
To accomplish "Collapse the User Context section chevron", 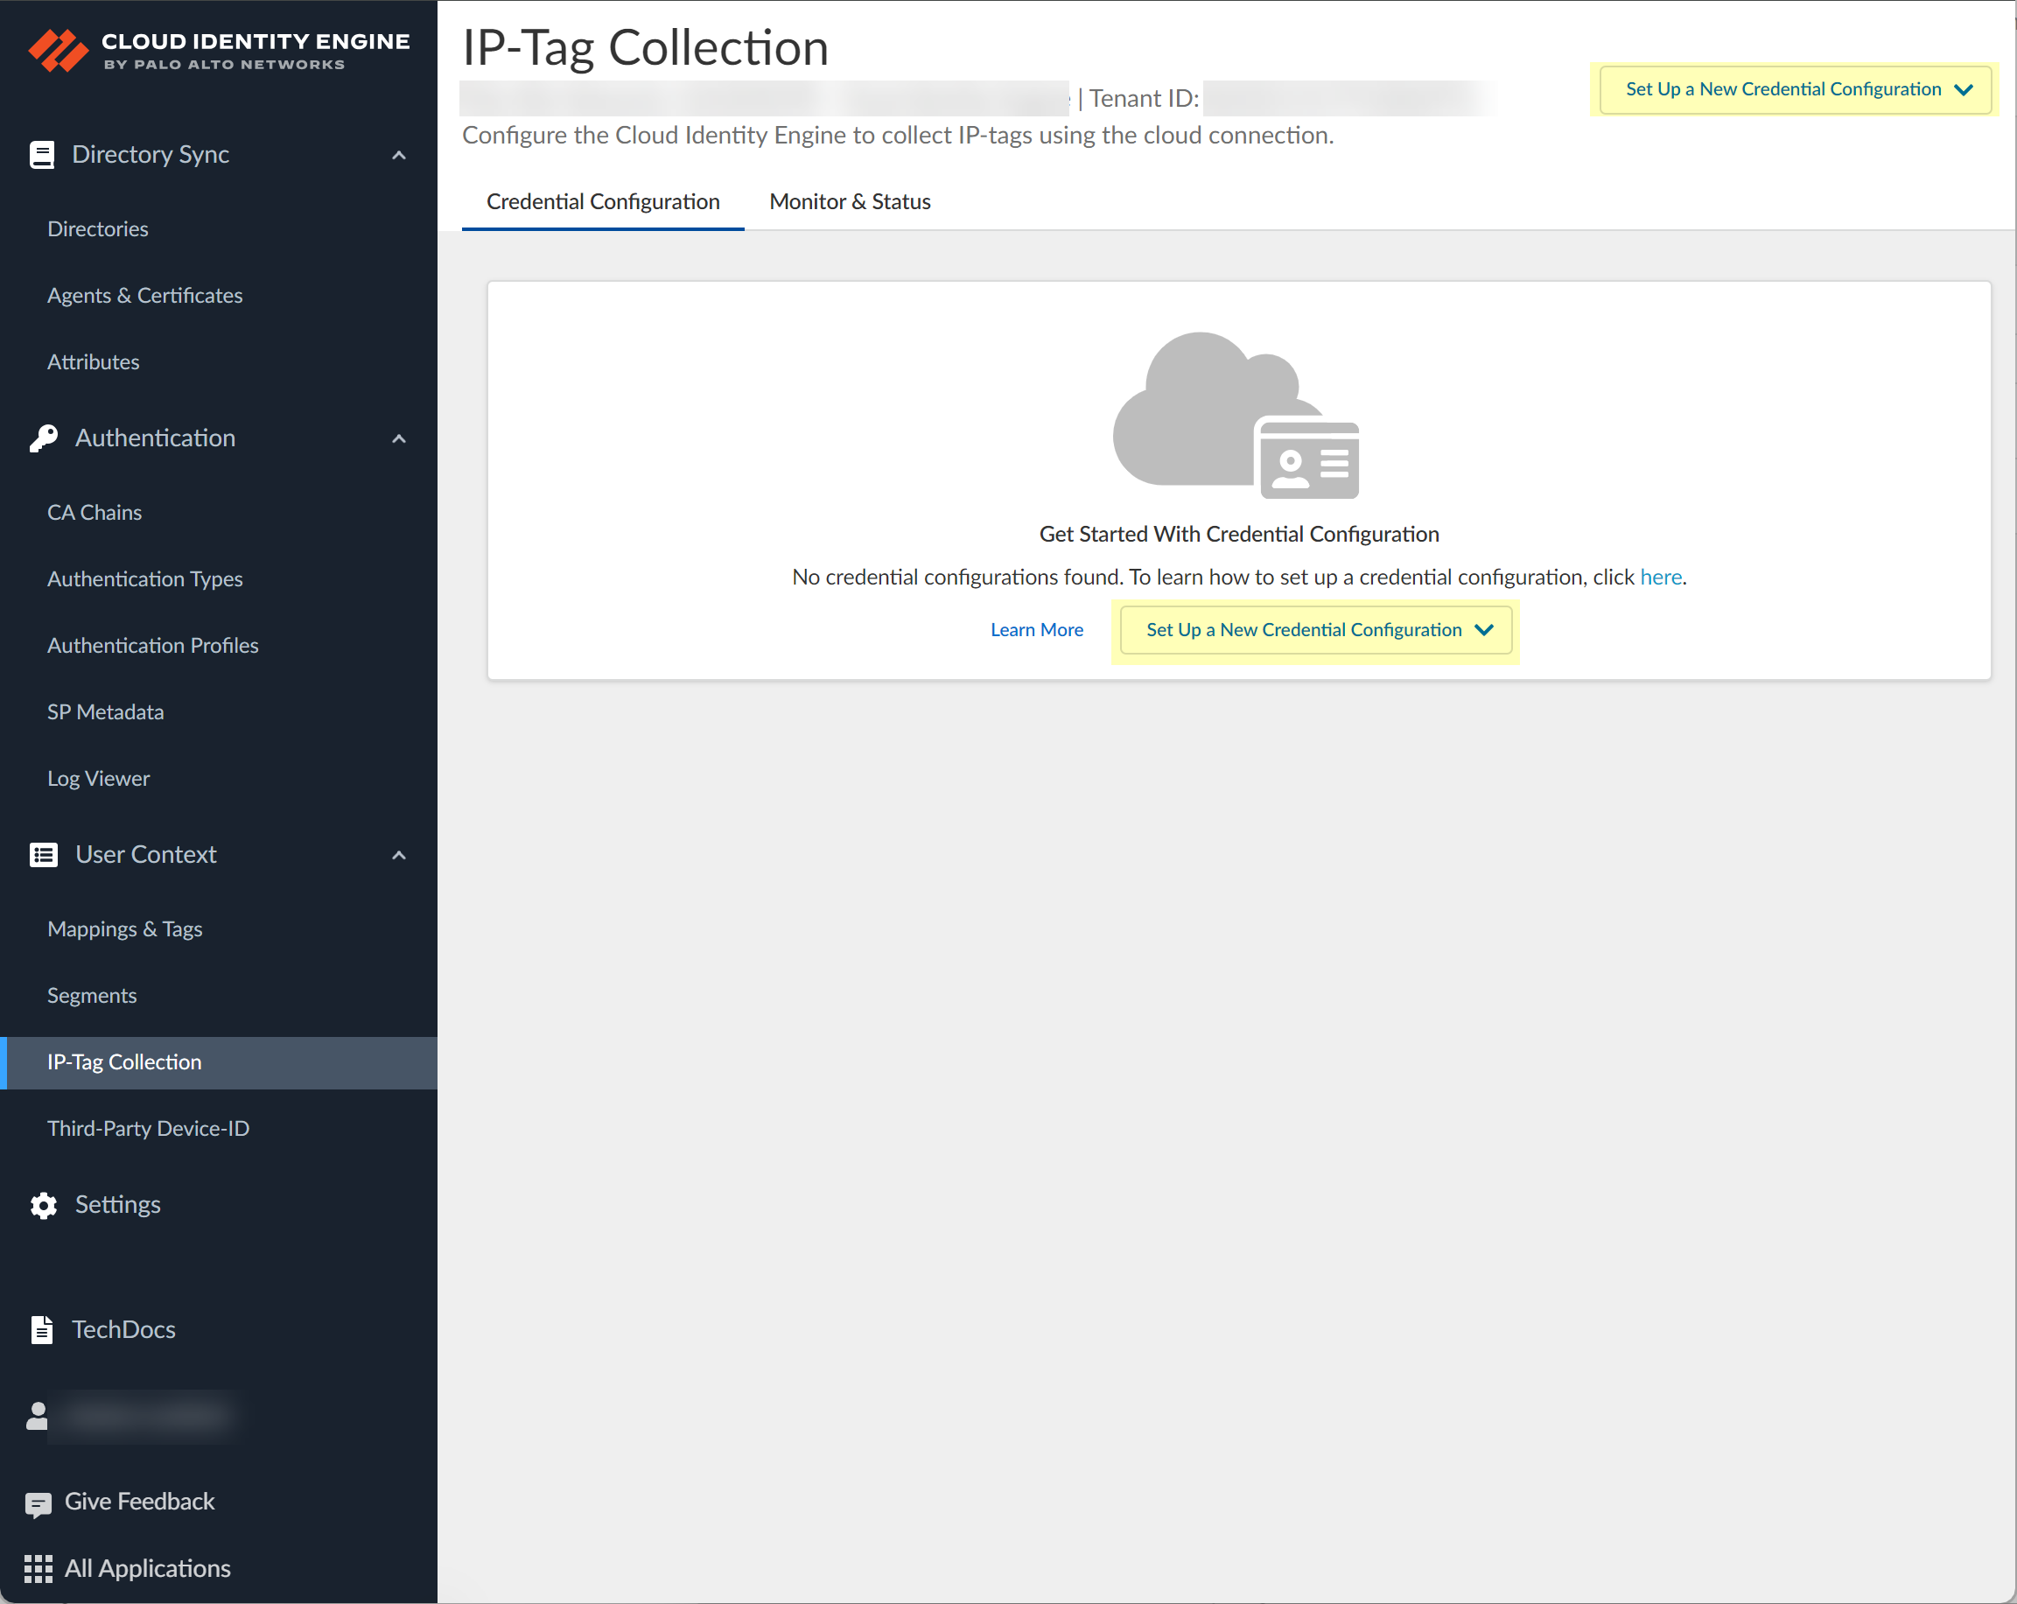I will [398, 855].
